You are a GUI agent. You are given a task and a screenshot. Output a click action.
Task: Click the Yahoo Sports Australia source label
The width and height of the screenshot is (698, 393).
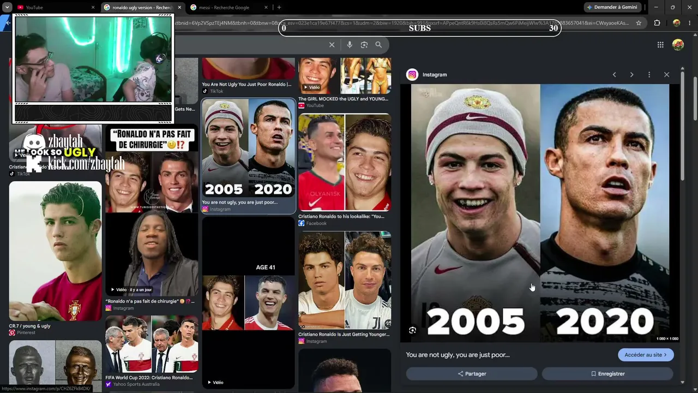(136, 384)
